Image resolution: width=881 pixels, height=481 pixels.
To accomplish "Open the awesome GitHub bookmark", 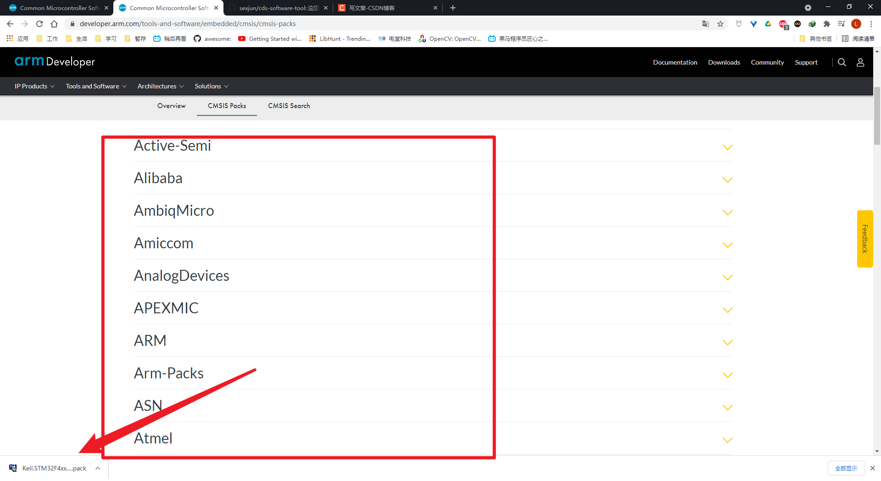I will [212, 38].
